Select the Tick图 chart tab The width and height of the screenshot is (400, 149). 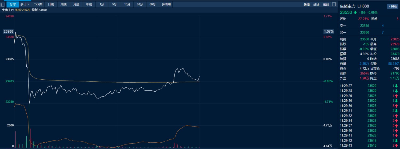click(x=38, y=5)
